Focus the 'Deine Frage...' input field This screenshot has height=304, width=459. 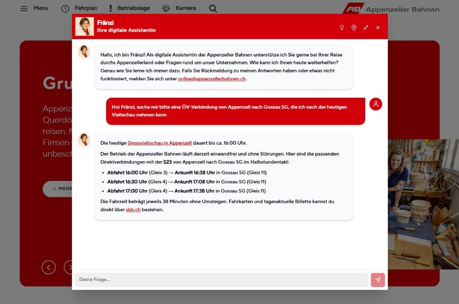(x=221, y=280)
